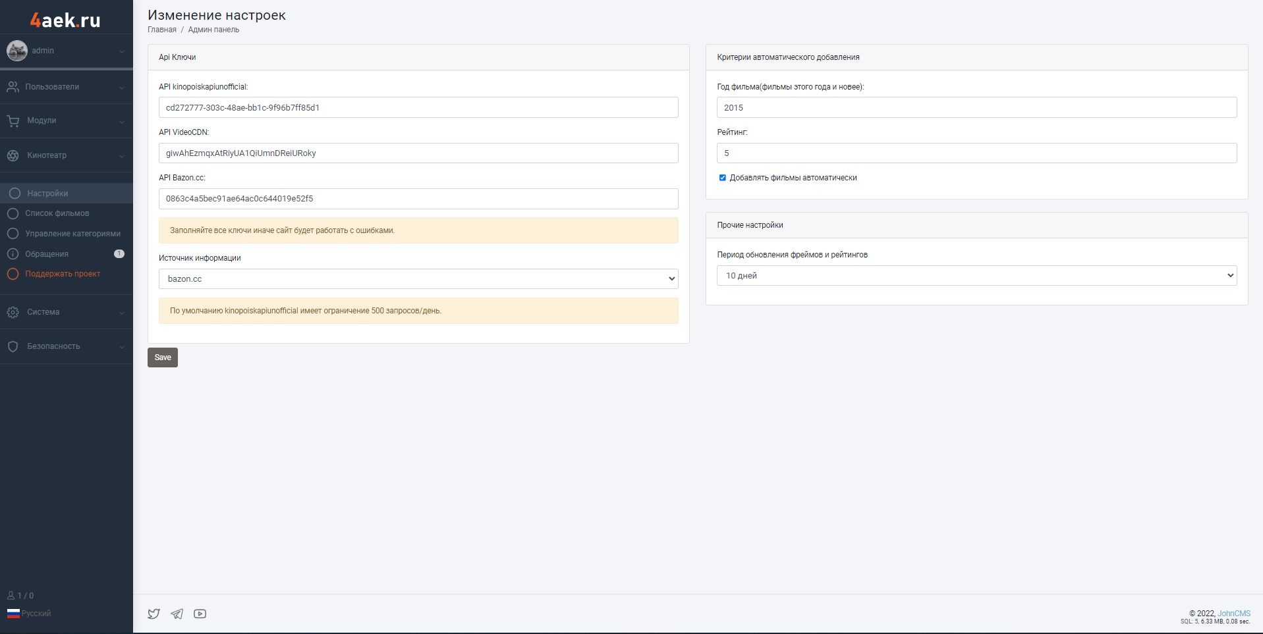Click the 4aek.ru site logo
The width and height of the screenshot is (1263, 634).
click(65, 20)
